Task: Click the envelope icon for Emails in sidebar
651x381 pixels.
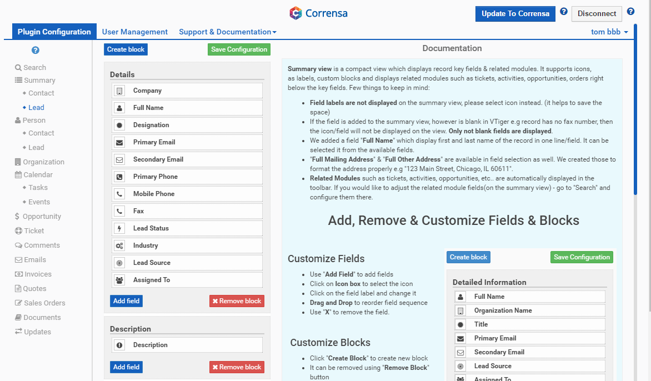Action: pyautogui.click(x=19, y=260)
